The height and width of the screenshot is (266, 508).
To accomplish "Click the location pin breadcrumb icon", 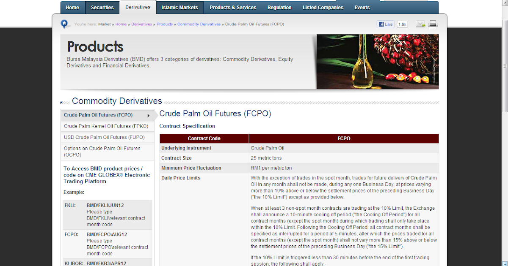I will (x=64, y=24).
